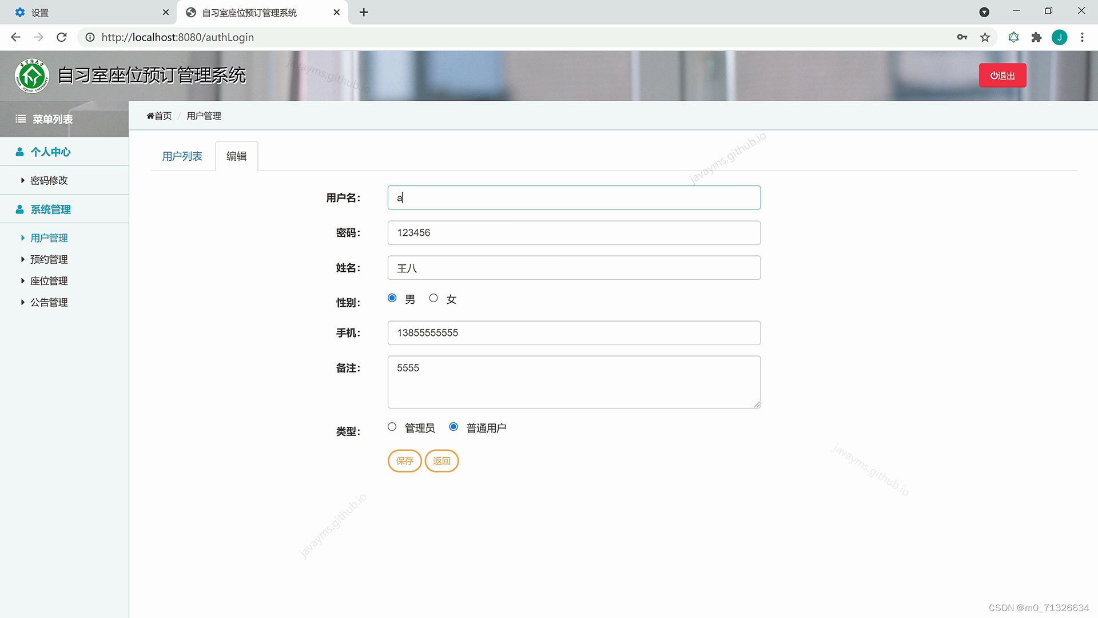The image size is (1098, 618).
Task: Select 普通用户 type radio button
Action: [453, 427]
